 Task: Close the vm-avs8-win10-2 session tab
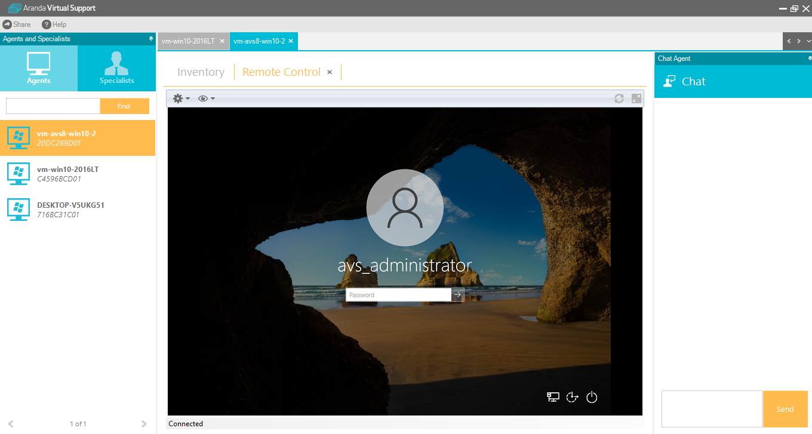291,41
